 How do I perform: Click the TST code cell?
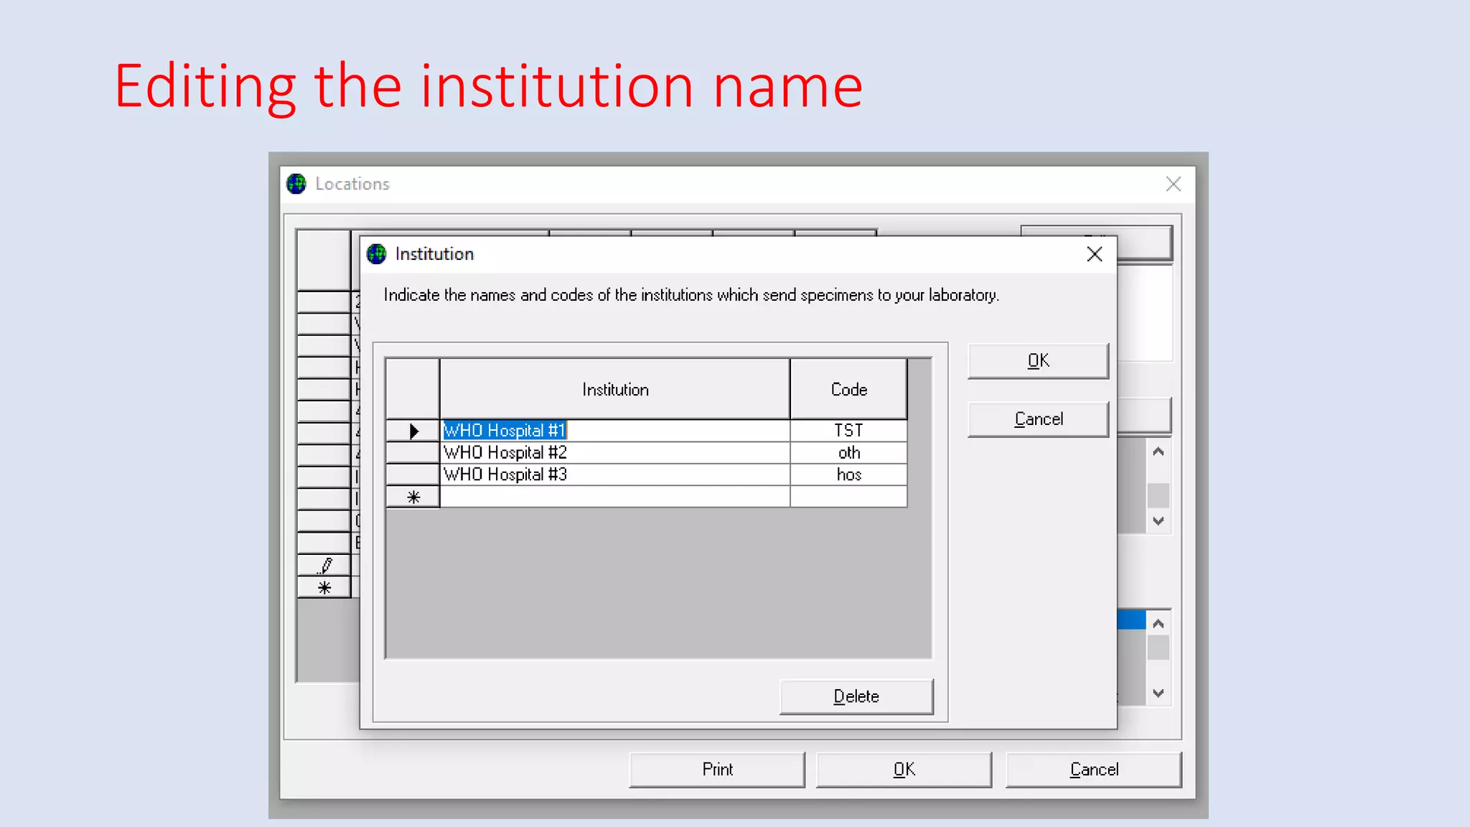[848, 431]
